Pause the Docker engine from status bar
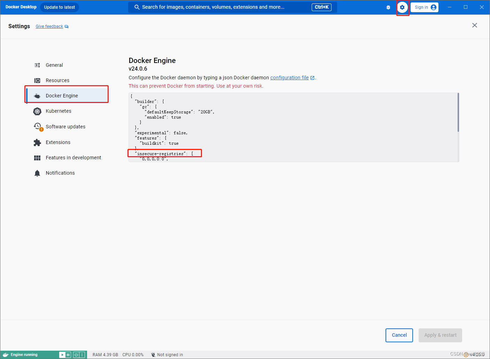 tap(68, 355)
